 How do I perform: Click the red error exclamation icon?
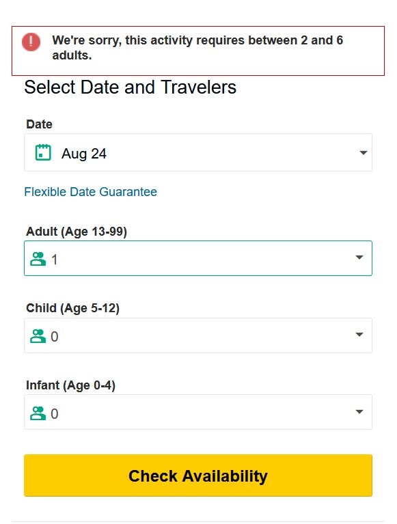(x=31, y=42)
